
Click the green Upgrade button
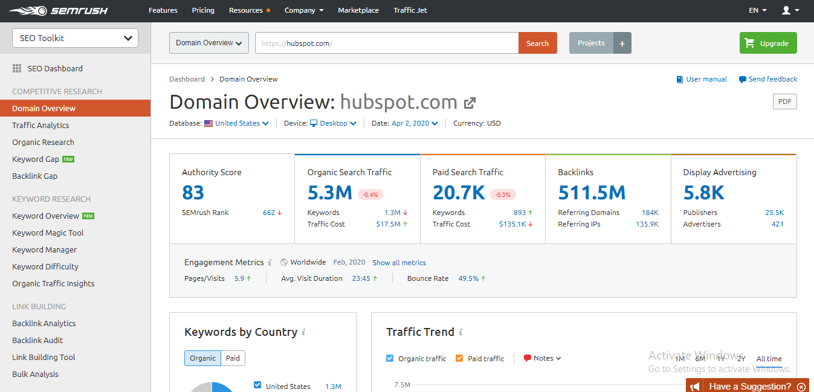[768, 43]
